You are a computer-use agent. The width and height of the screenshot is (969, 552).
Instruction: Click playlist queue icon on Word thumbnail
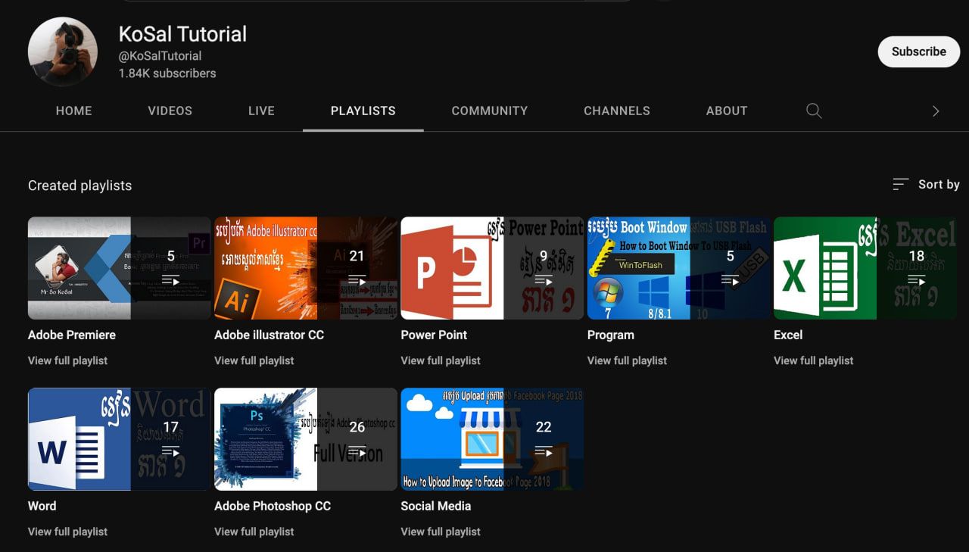click(x=170, y=451)
